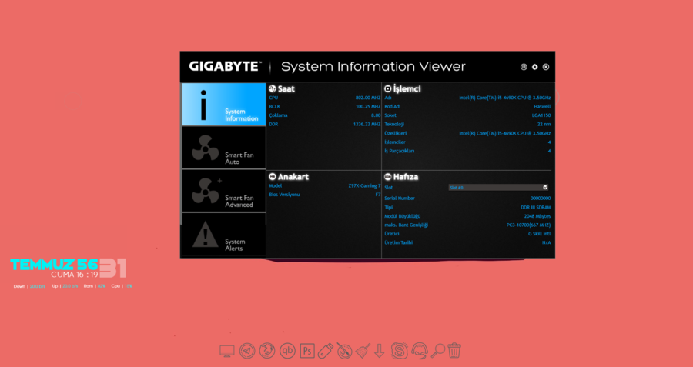The height and width of the screenshot is (367, 693).
Task: Click the Hafıza memory section icon
Action: pos(387,177)
